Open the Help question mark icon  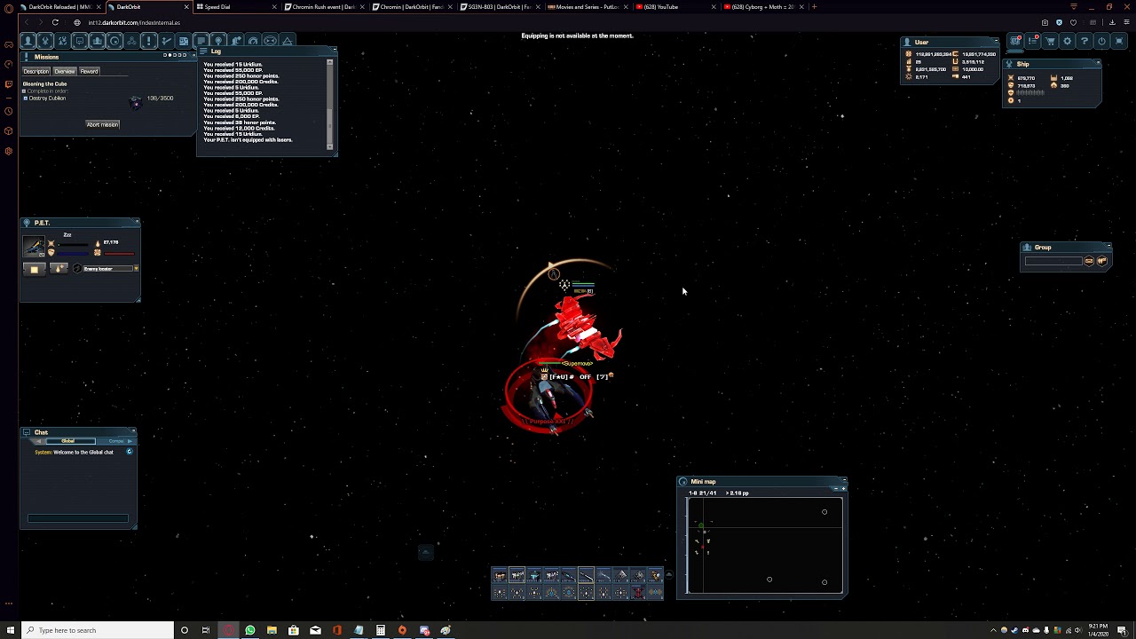pos(1085,41)
